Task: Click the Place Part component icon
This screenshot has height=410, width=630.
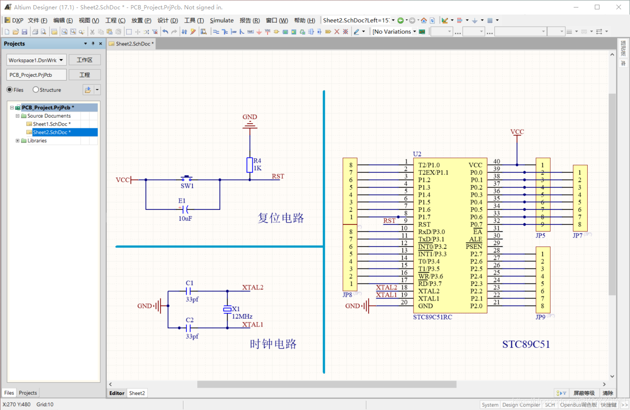Action: point(276,32)
